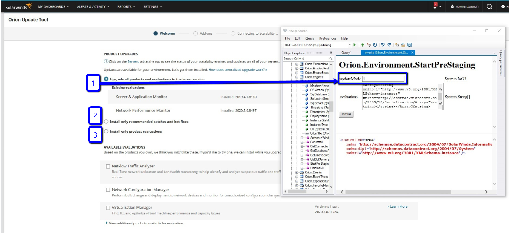Click Admin (Logout) link
The height and width of the screenshot is (233, 509).
467,7
